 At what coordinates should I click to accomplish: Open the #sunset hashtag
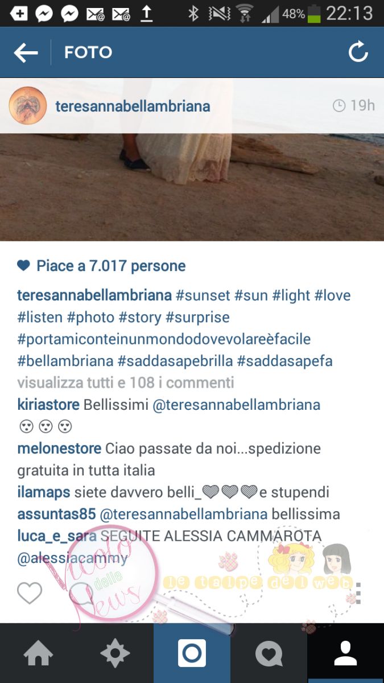click(203, 295)
